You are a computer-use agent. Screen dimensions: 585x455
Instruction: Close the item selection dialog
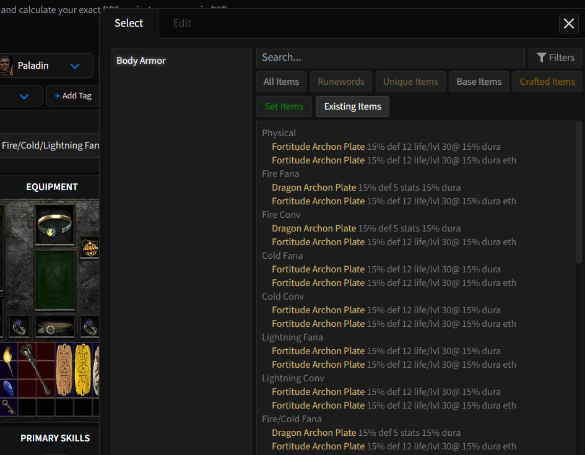568,24
